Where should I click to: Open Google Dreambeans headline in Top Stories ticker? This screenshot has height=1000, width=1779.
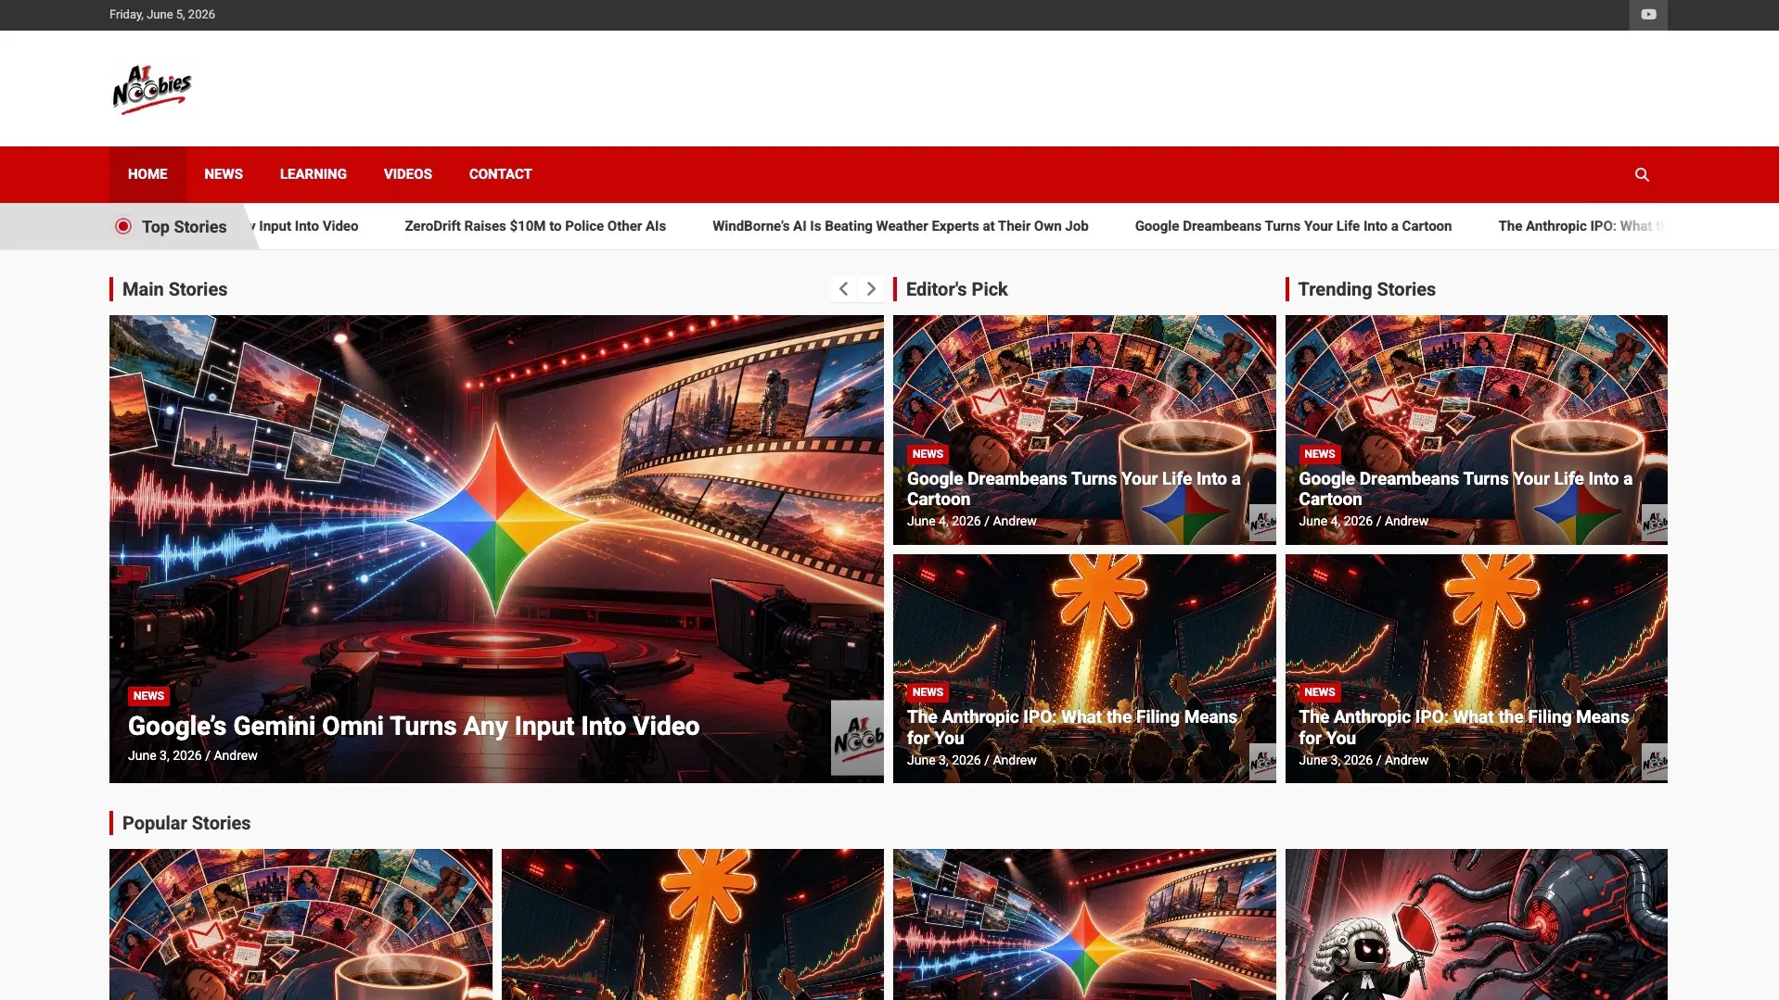(1293, 226)
